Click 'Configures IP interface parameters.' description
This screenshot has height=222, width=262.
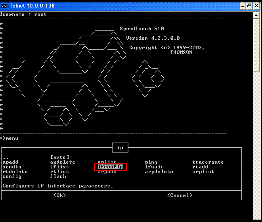pos(58,186)
